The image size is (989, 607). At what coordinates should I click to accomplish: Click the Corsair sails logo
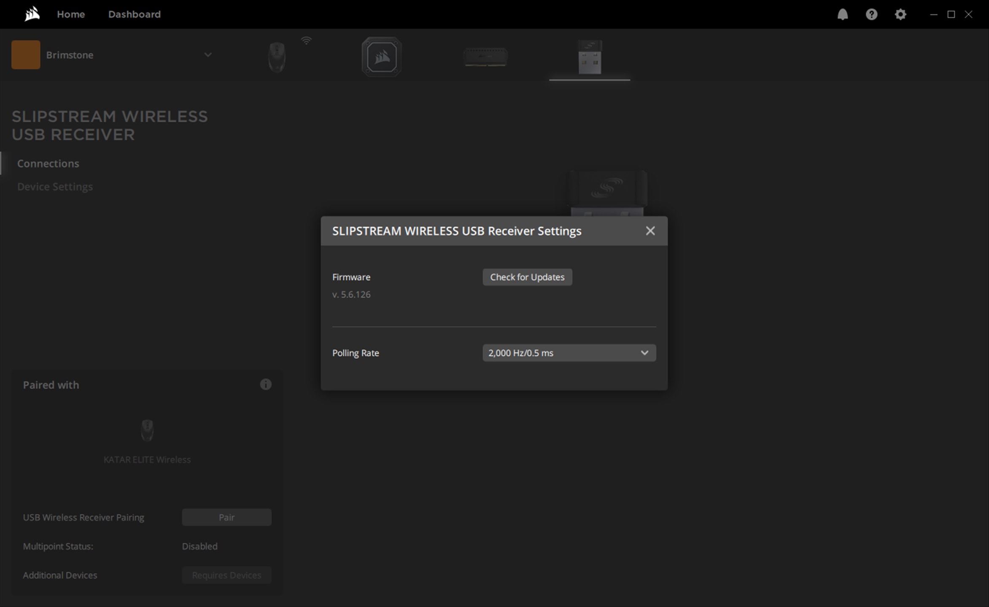coord(32,14)
